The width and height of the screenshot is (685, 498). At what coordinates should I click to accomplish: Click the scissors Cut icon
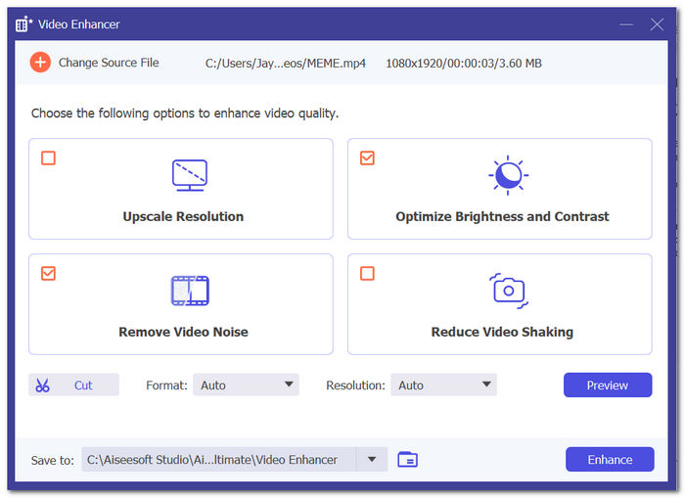(x=42, y=385)
